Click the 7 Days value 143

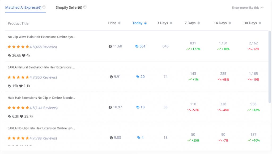point(193,74)
